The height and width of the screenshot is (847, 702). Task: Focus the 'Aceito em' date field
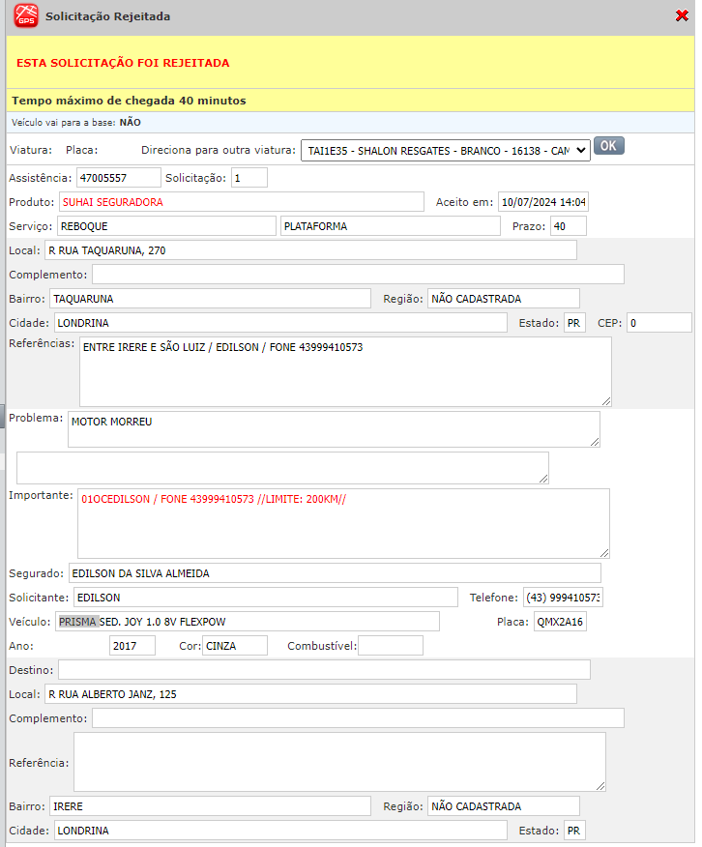tap(543, 202)
